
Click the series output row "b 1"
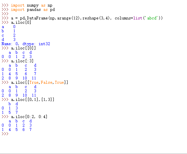9,31
